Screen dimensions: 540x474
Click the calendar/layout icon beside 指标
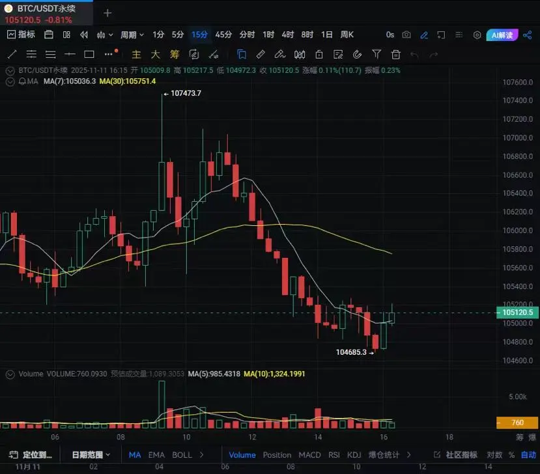49,35
